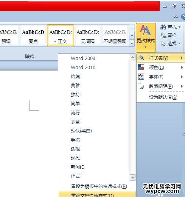Image resolution: width=185 pixels, height=197 pixels.
Task: Choose the Word 2003 style set
Action: click(83, 58)
